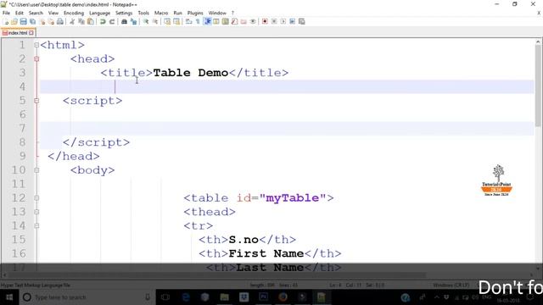
Task: Click the Open file toolbar icon
Action: click(x=14, y=21)
